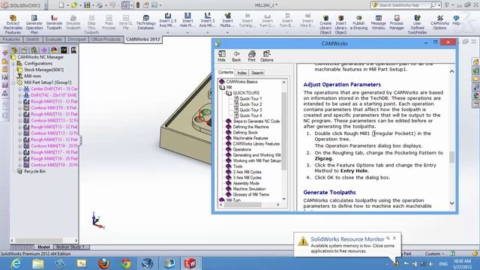Select the Motion Study 1 tab
This screenshot has width=480, height=270.
click(70, 247)
